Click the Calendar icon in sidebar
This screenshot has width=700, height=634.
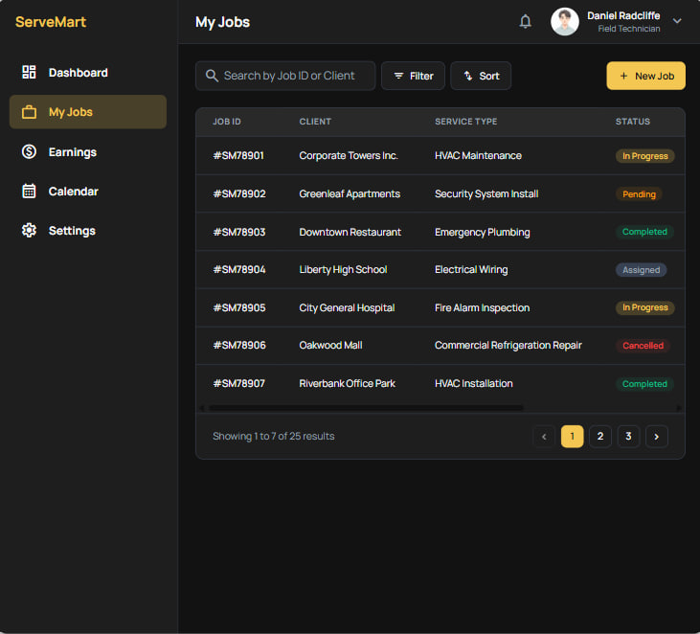coord(29,192)
